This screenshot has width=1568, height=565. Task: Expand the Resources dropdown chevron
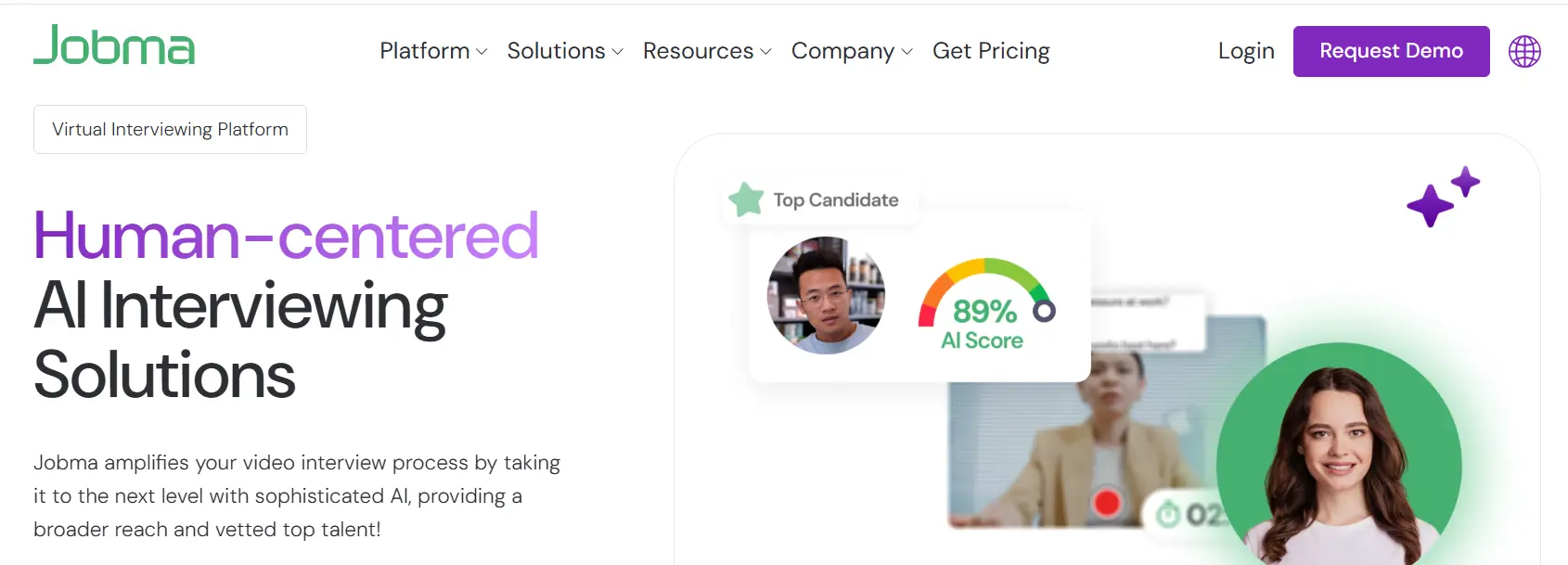[x=765, y=52]
